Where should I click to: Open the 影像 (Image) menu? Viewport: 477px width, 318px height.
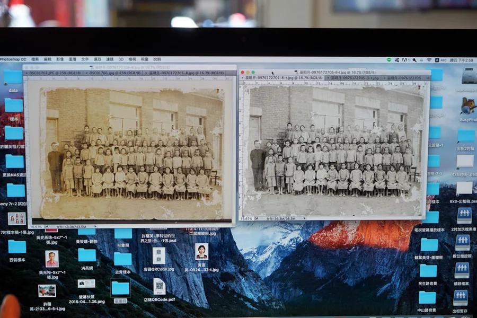(x=60, y=59)
